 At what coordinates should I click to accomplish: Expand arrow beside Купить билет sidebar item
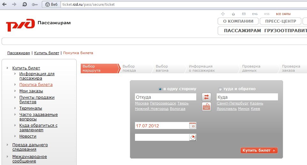click(7, 68)
